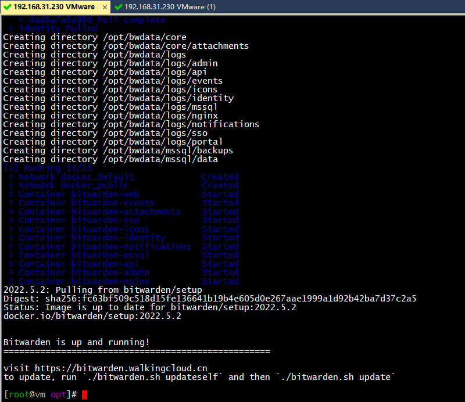Viewport: 465px width, 402px height.
Task: Click 'Creating directory /opt/bwdata/mssql/data' line
Action: (110, 159)
